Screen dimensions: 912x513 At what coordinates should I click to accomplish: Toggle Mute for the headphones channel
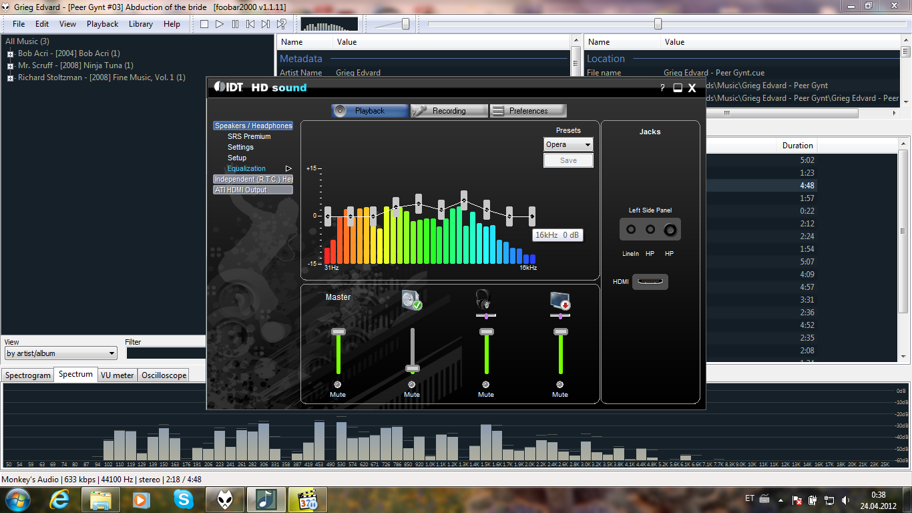486,385
